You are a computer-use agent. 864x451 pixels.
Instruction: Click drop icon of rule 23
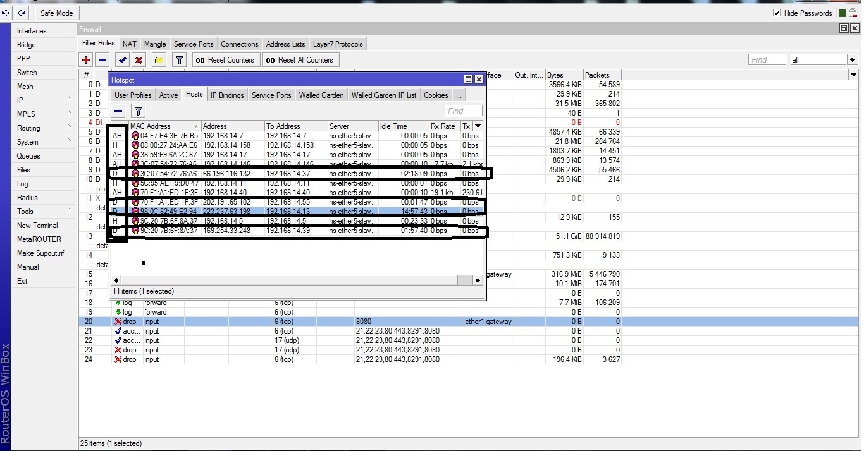click(x=118, y=350)
